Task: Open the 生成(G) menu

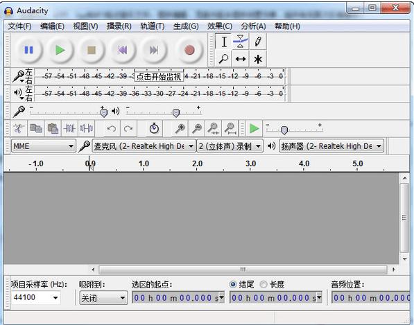Action: tap(186, 26)
